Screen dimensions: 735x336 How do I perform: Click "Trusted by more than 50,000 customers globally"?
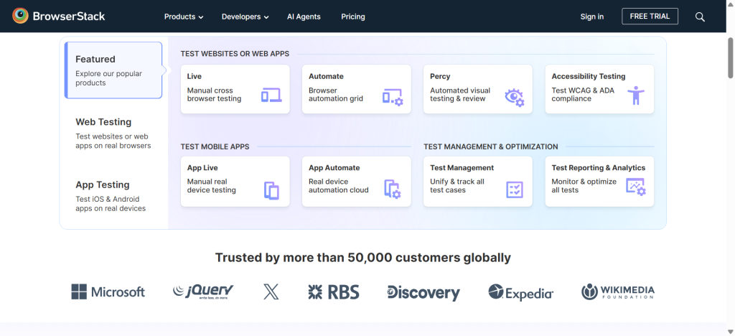coord(362,258)
